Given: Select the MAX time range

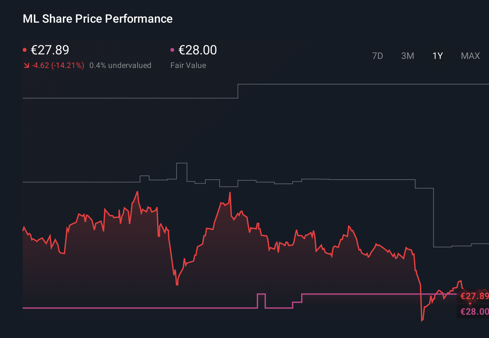Looking at the screenshot, I should [x=470, y=56].
